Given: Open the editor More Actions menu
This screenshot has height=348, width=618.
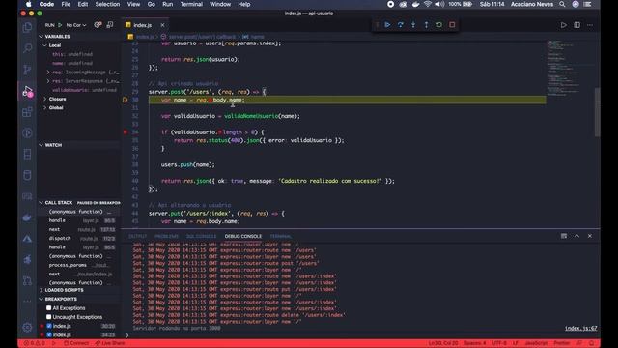Looking at the screenshot, I should (590, 25).
